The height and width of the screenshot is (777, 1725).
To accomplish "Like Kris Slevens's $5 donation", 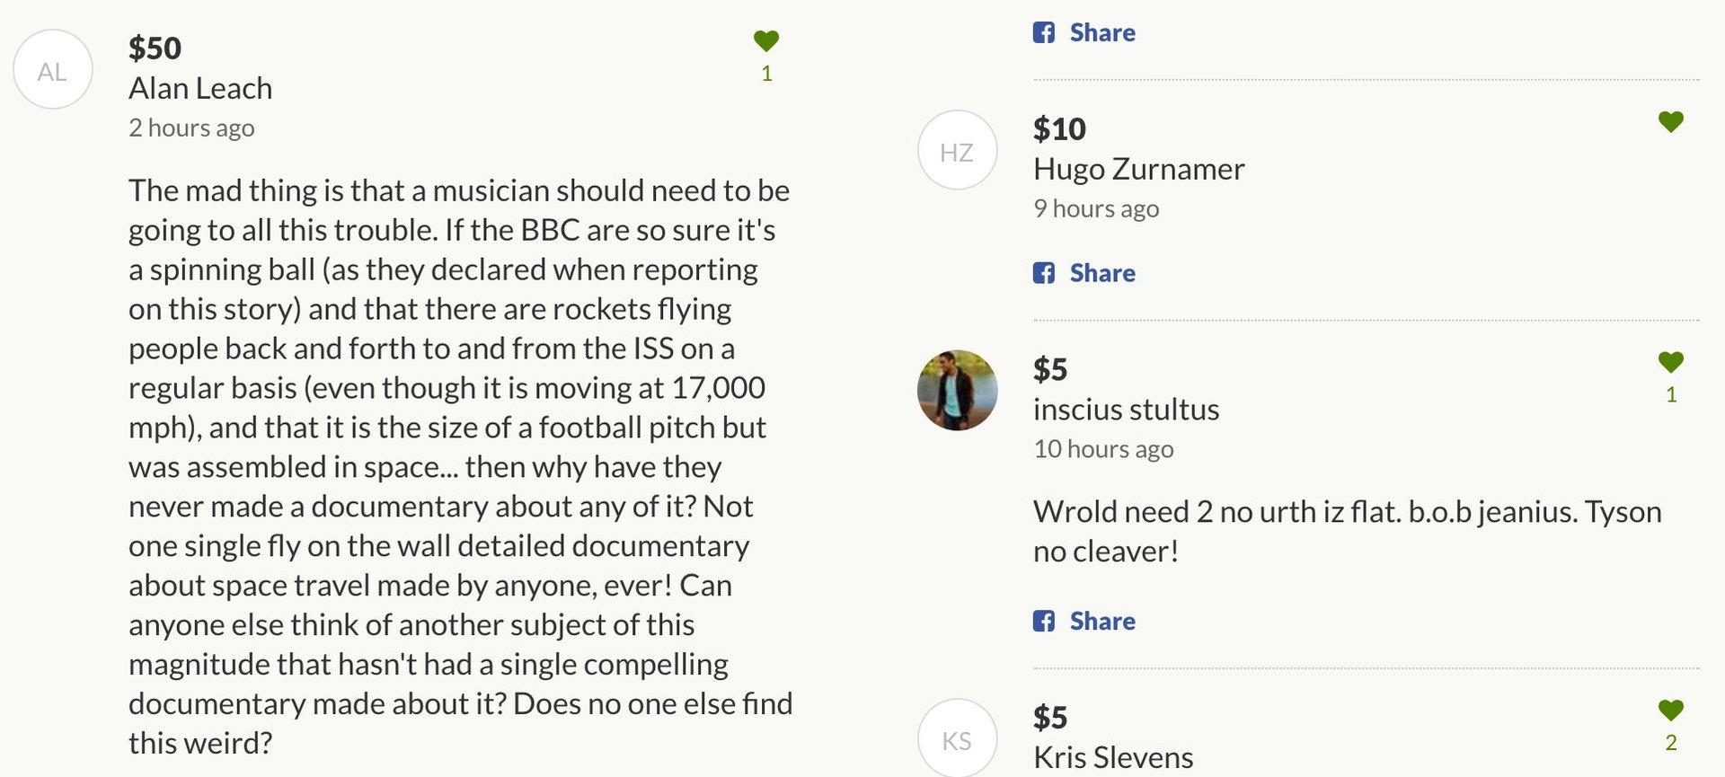I will click(x=1671, y=710).
